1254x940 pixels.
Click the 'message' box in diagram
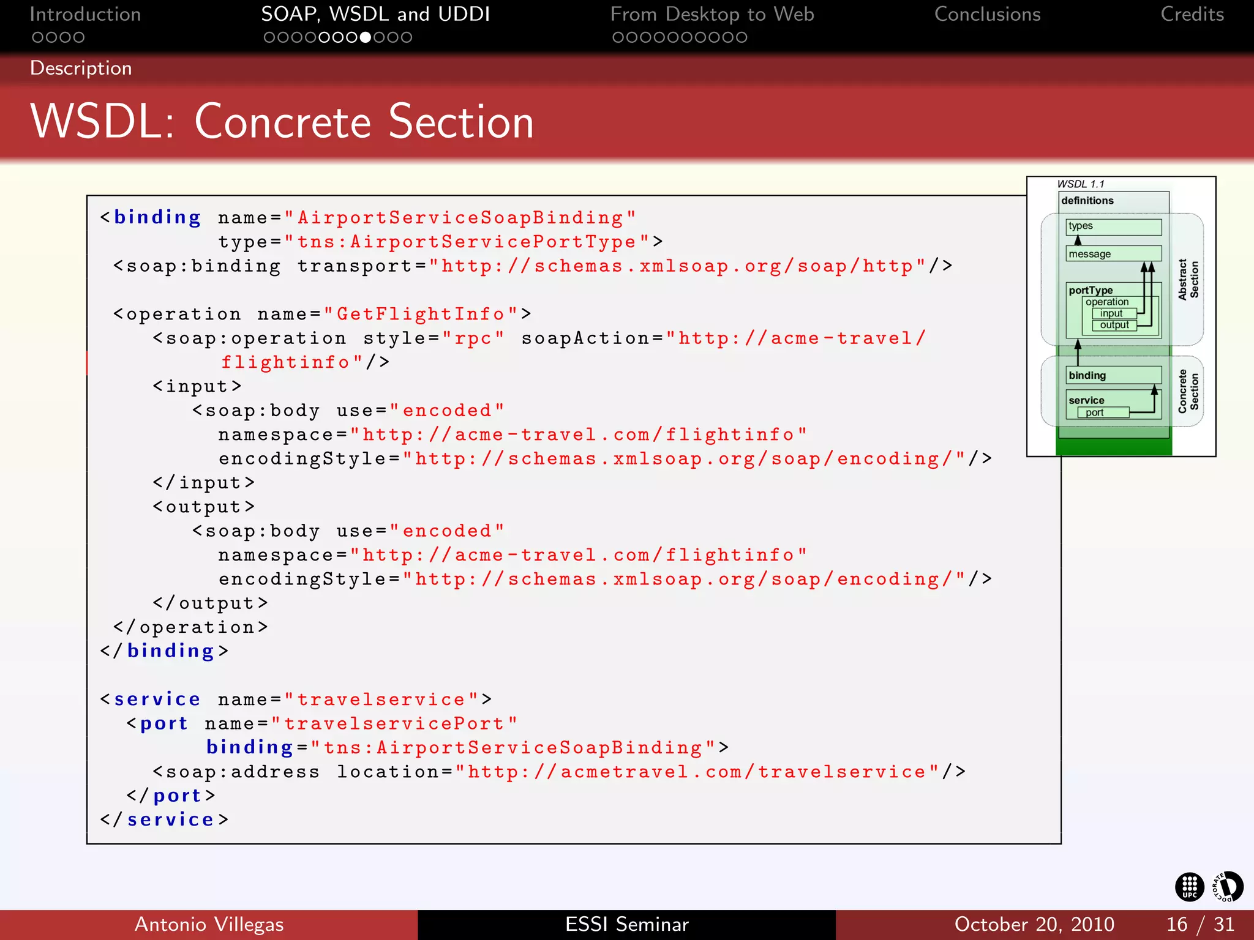(x=1113, y=254)
